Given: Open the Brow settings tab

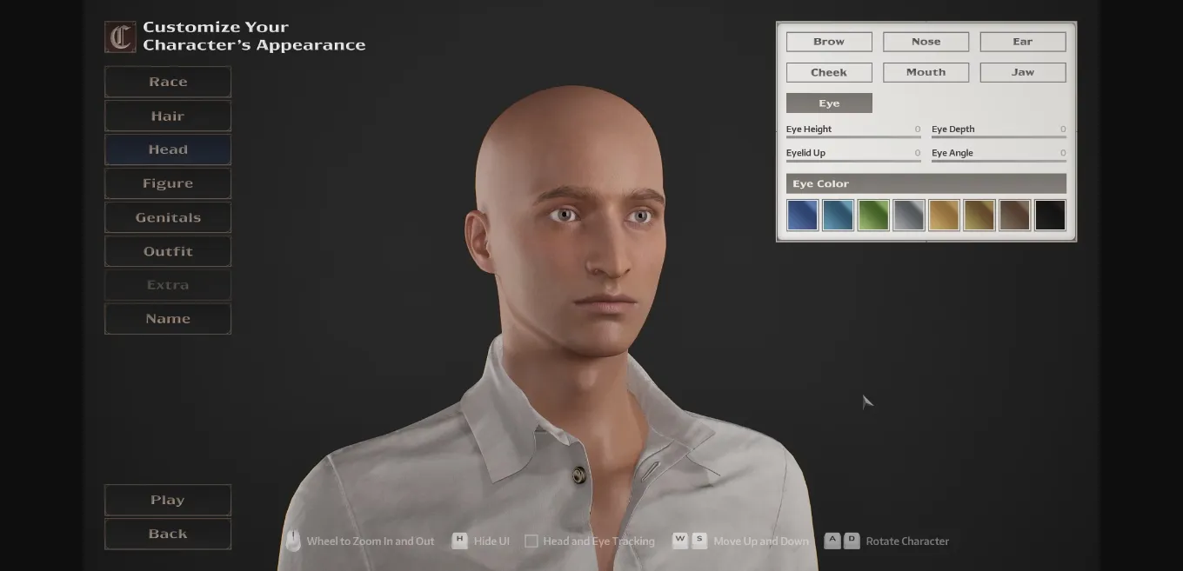Looking at the screenshot, I should pyautogui.click(x=829, y=42).
